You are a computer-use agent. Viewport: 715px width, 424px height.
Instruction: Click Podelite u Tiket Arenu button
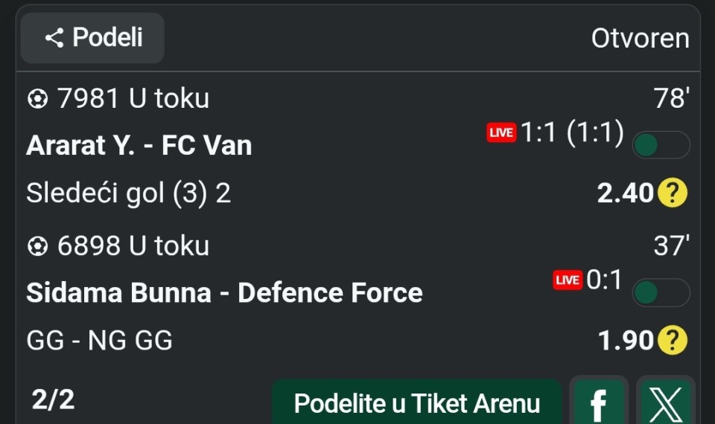pyautogui.click(x=417, y=403)
